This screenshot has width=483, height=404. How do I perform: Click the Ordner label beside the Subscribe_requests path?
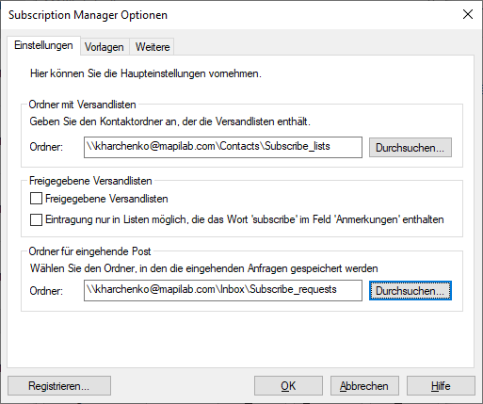point(46,291)
